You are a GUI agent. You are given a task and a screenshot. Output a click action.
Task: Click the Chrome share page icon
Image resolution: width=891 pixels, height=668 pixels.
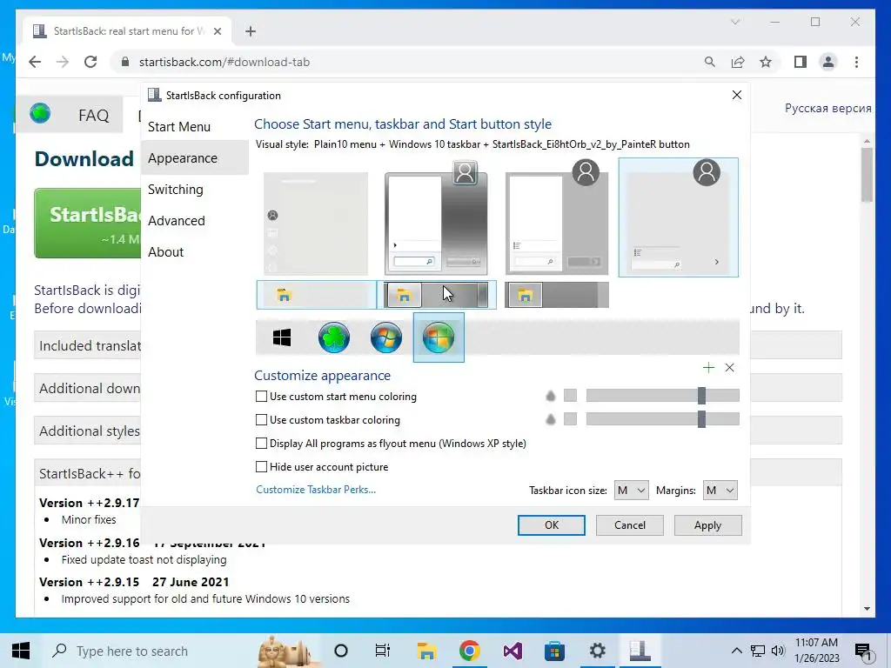pyautogui.click(x=738, y=62)
